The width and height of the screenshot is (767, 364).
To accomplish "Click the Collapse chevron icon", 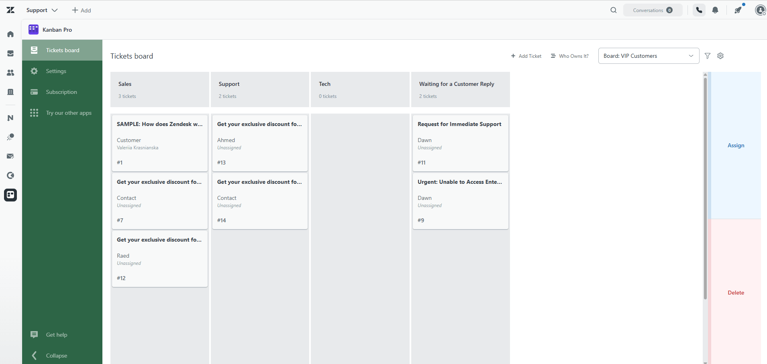I will (34, 355).
